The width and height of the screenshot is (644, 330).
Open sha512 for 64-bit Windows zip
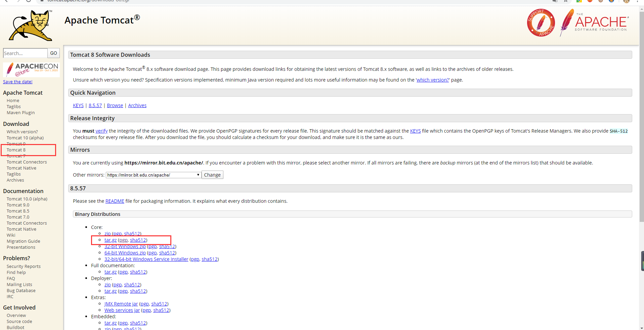point(167,253)
